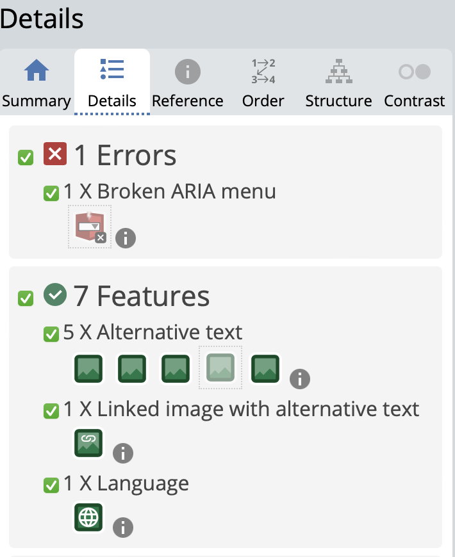Toggle the Language checkbox
Screen dimensions: 455x557
pos(51,485)
